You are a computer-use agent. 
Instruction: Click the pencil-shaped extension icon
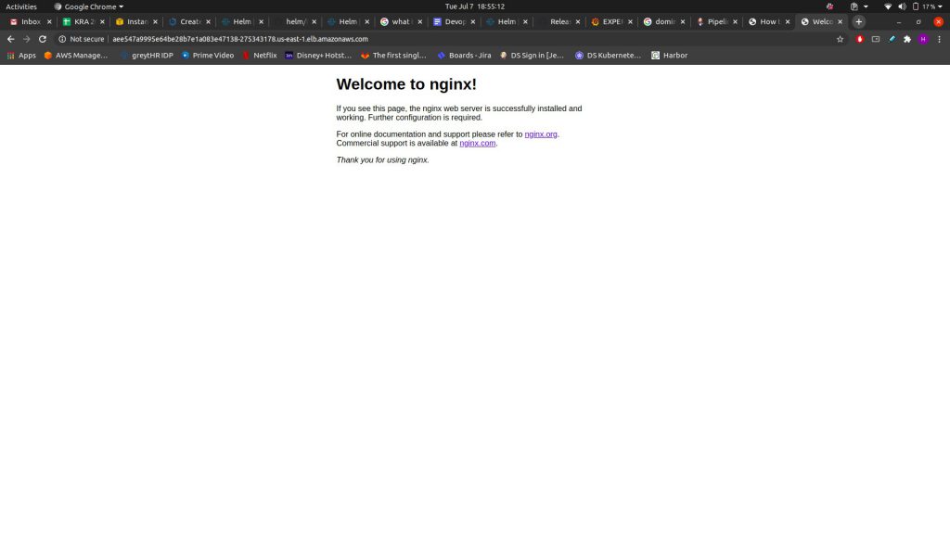tap(892, 39)
